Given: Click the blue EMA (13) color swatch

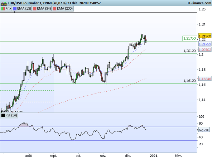Looking at the screenshot, I should pos(15,9).
